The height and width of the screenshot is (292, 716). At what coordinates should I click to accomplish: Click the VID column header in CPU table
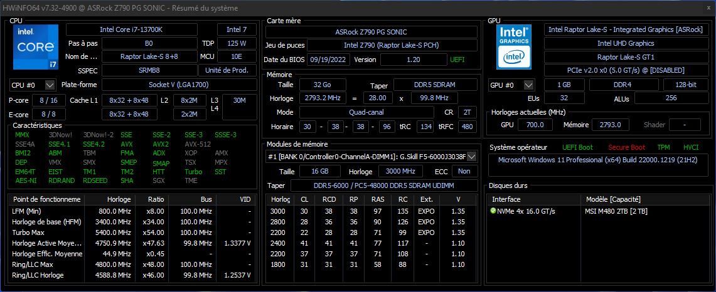tap(245, 199)
